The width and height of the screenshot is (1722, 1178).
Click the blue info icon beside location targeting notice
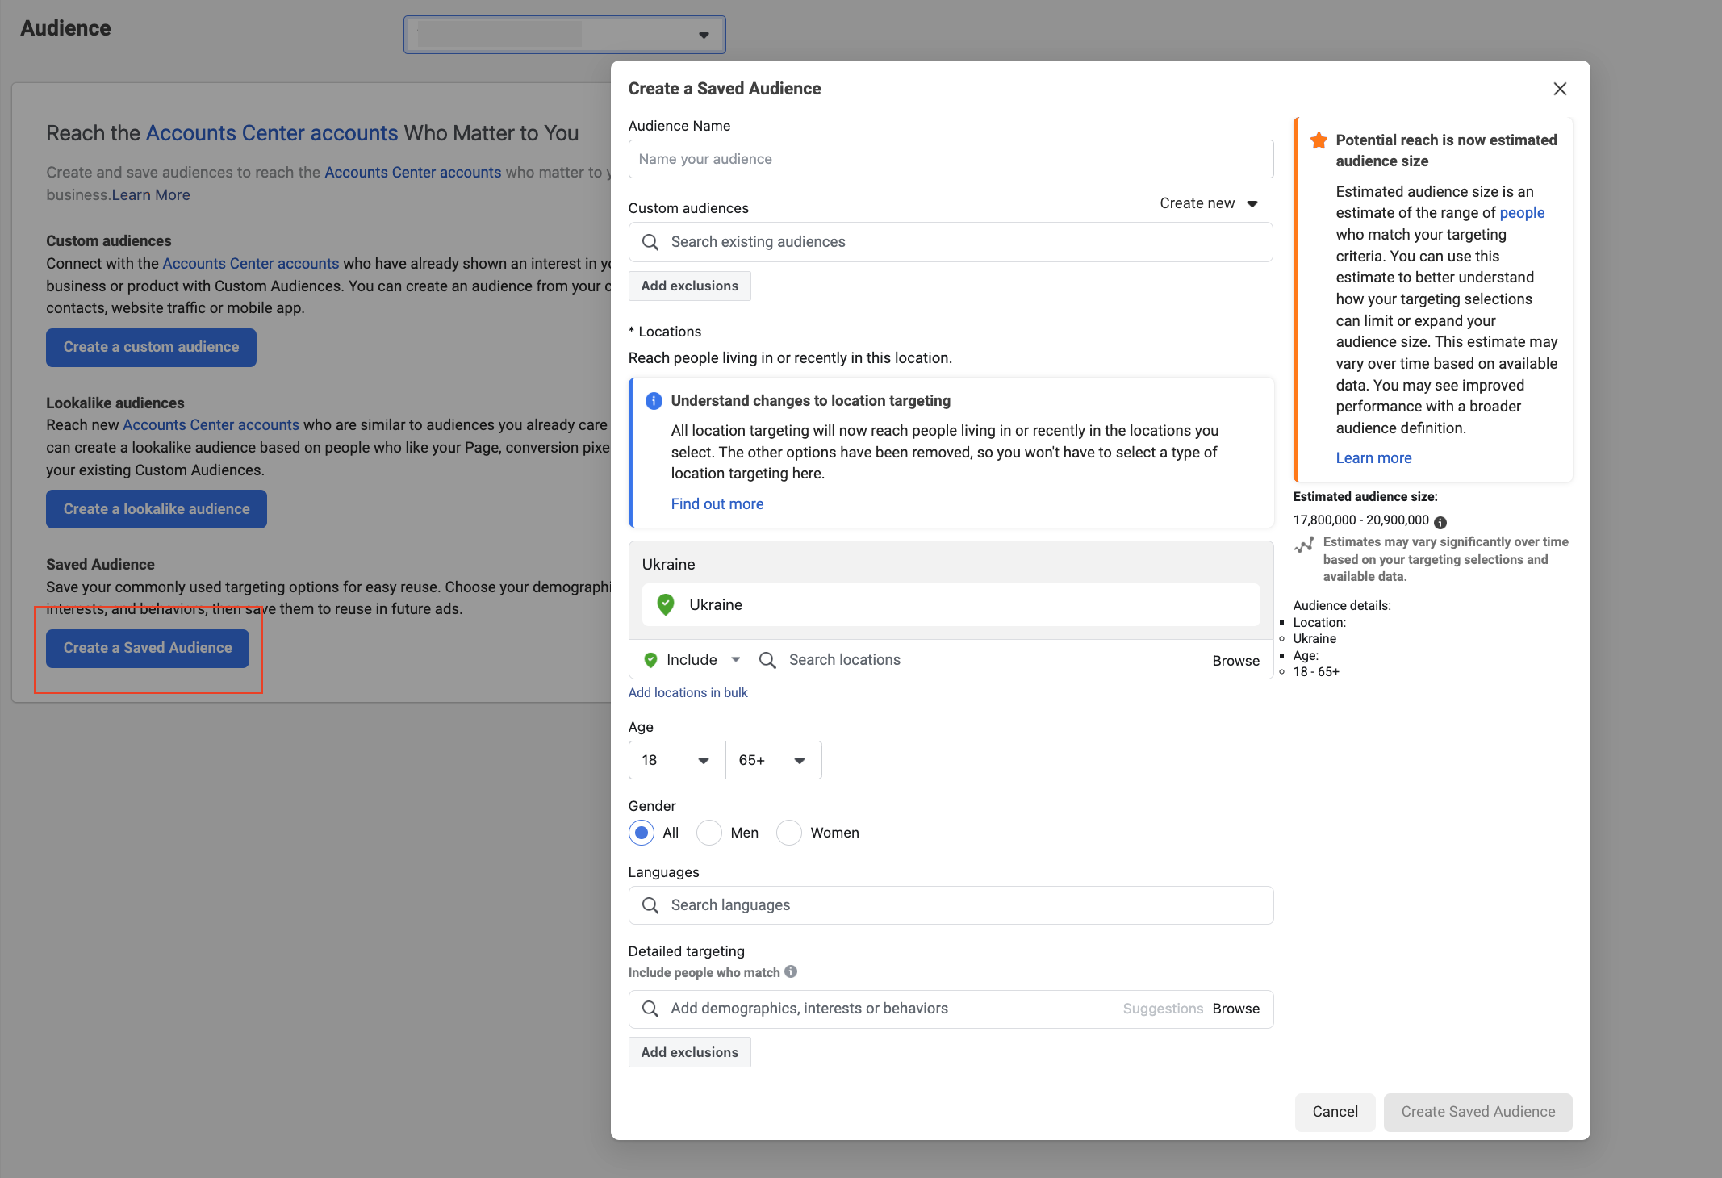coord(654,401)
